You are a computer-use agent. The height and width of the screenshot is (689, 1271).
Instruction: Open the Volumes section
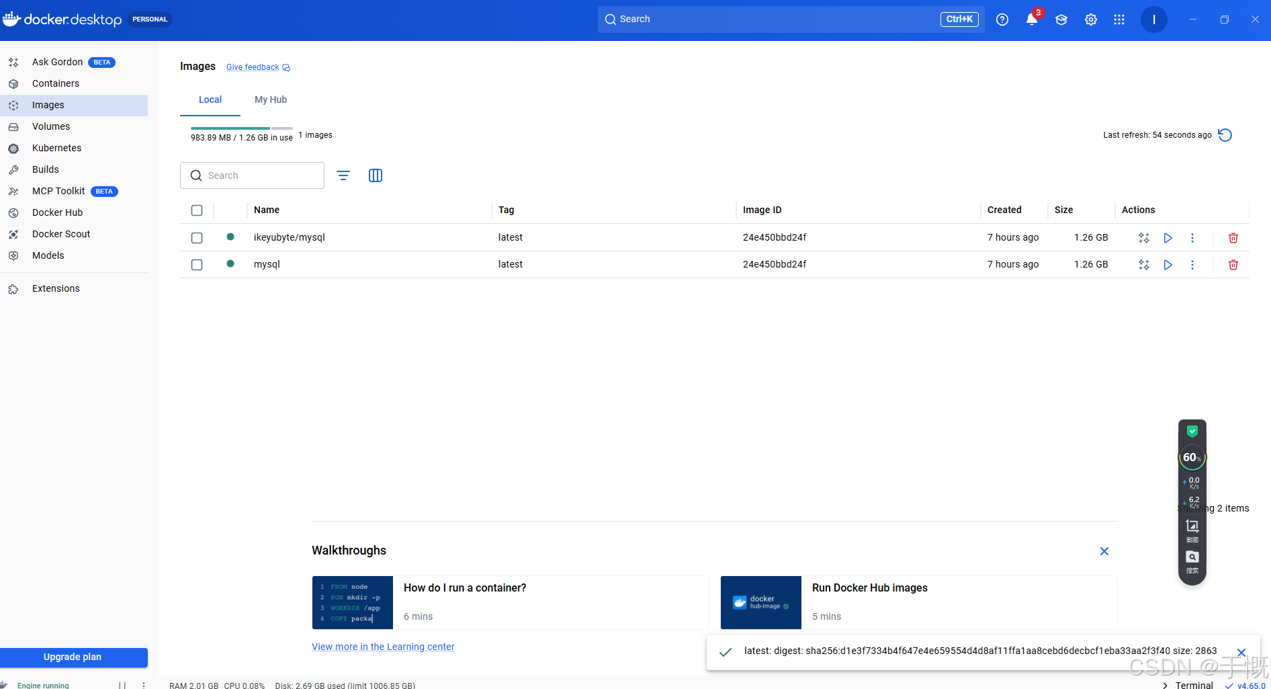[x=74, y=126]
